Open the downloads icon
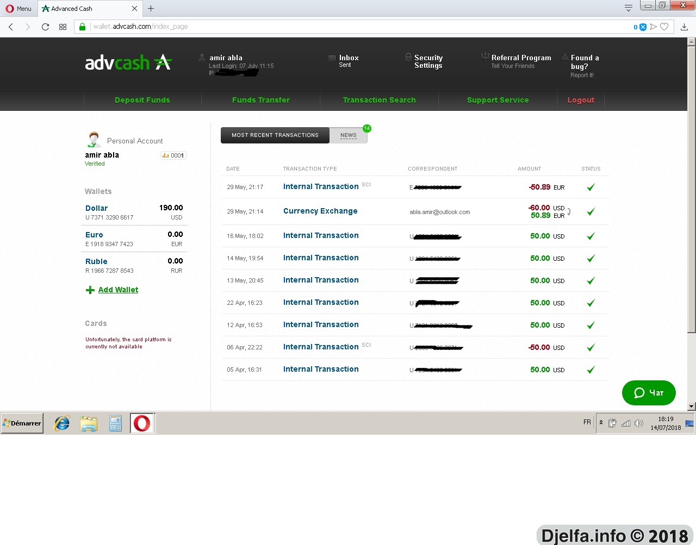 685,27
